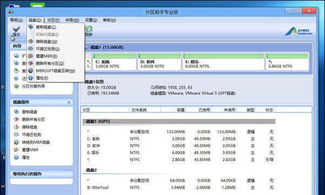Select the D: 软件 row in partition list
The height and width of the screenshot is (195, 325).
coord(179,146)
